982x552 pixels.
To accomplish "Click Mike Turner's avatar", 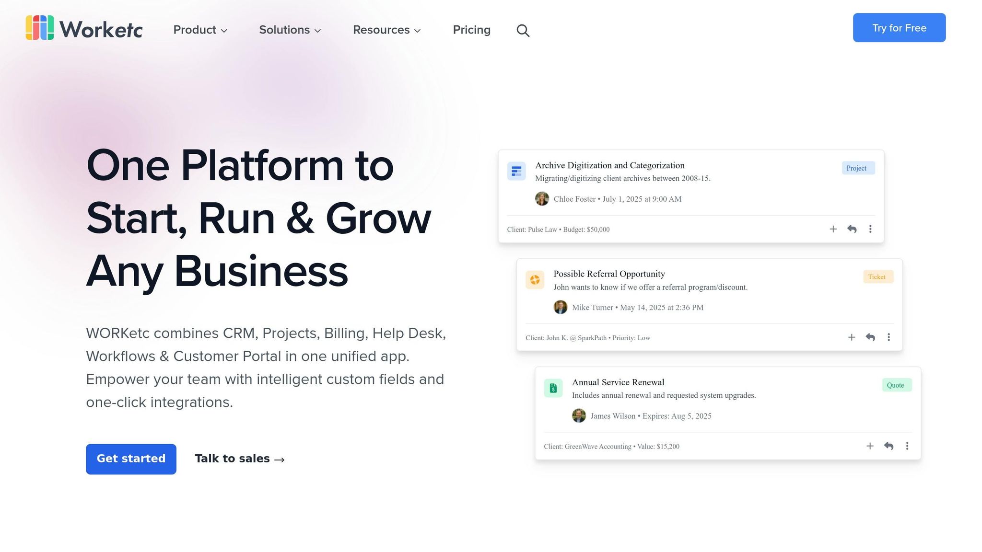I will (561, 307).
